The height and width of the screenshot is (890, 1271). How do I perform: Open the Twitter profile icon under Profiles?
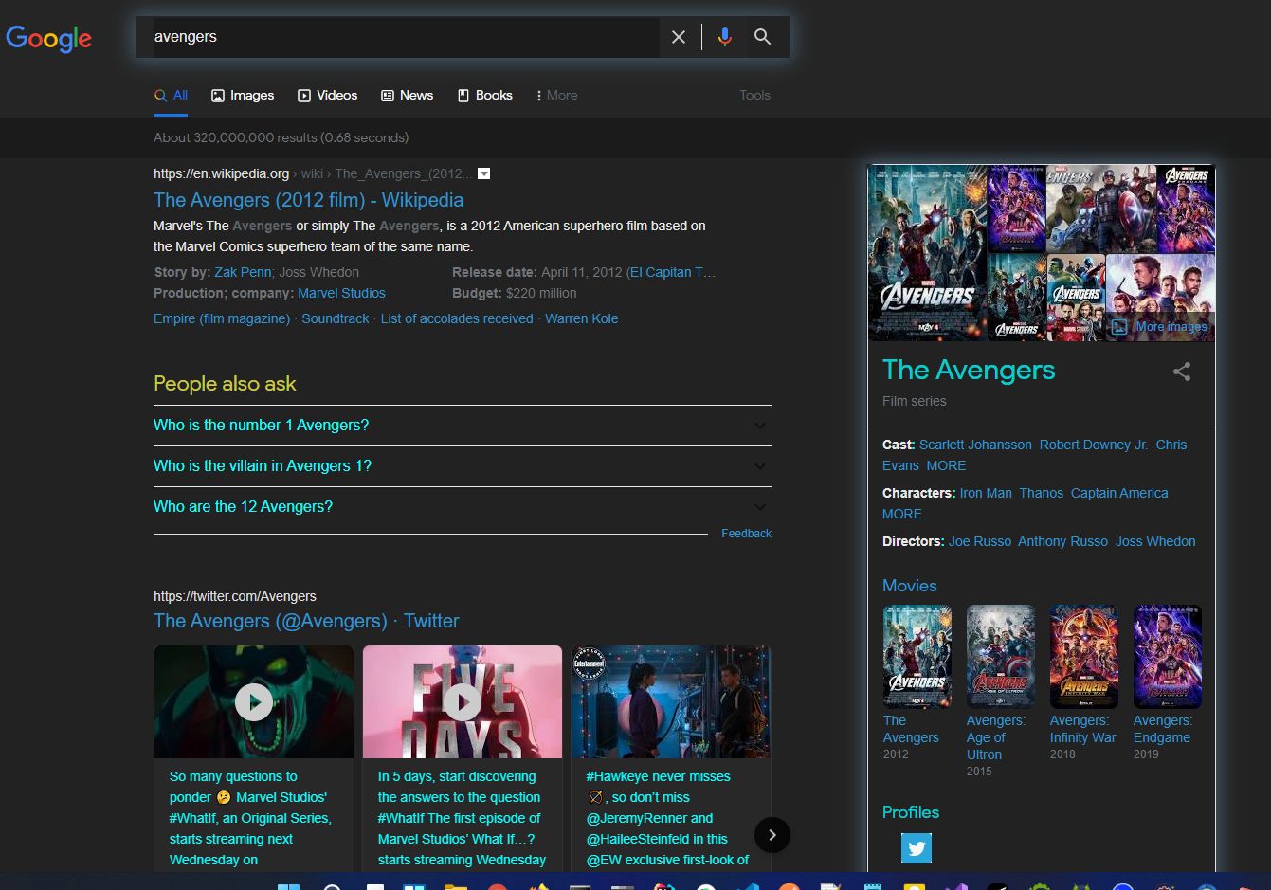917,848
